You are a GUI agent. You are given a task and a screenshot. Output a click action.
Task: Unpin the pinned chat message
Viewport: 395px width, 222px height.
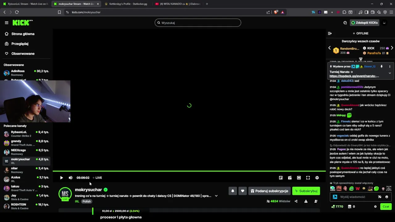[381, 66]
